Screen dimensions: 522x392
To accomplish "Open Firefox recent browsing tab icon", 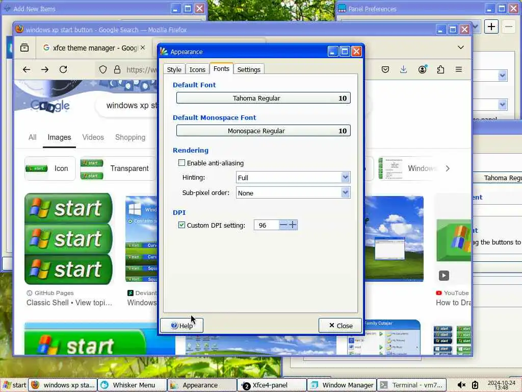I will pos(24,47).
